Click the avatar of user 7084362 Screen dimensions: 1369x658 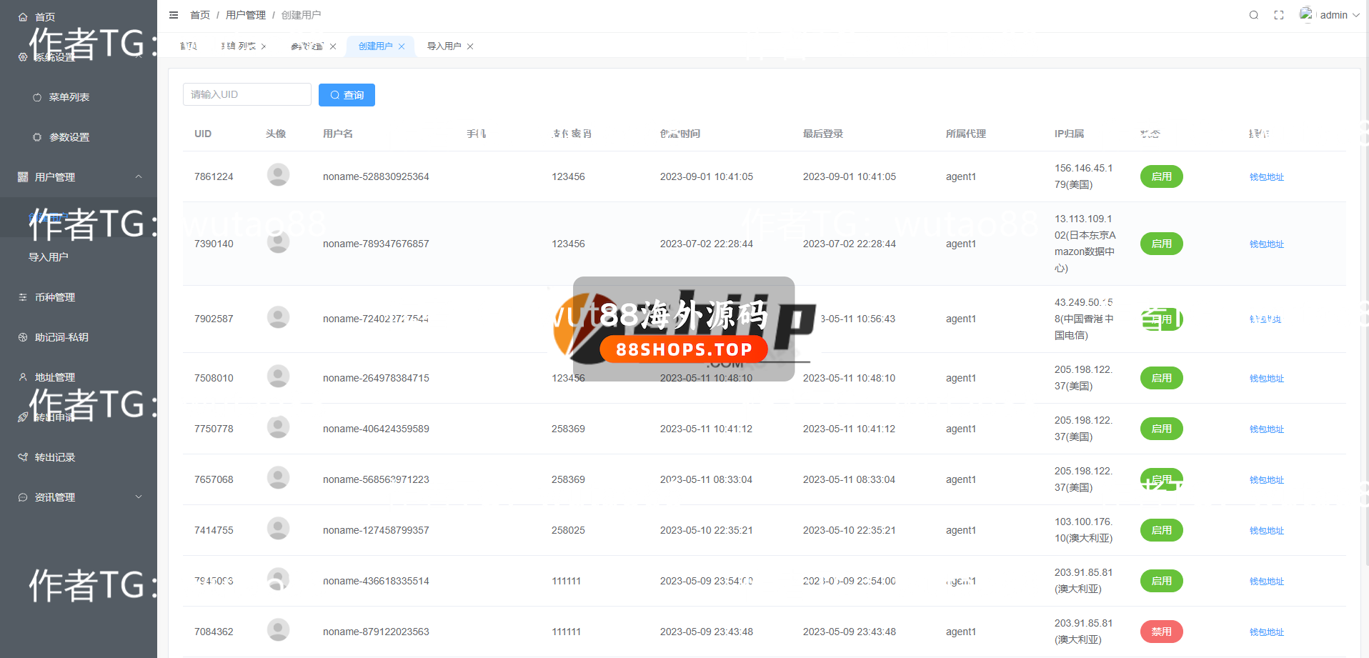tap(278, 630)
